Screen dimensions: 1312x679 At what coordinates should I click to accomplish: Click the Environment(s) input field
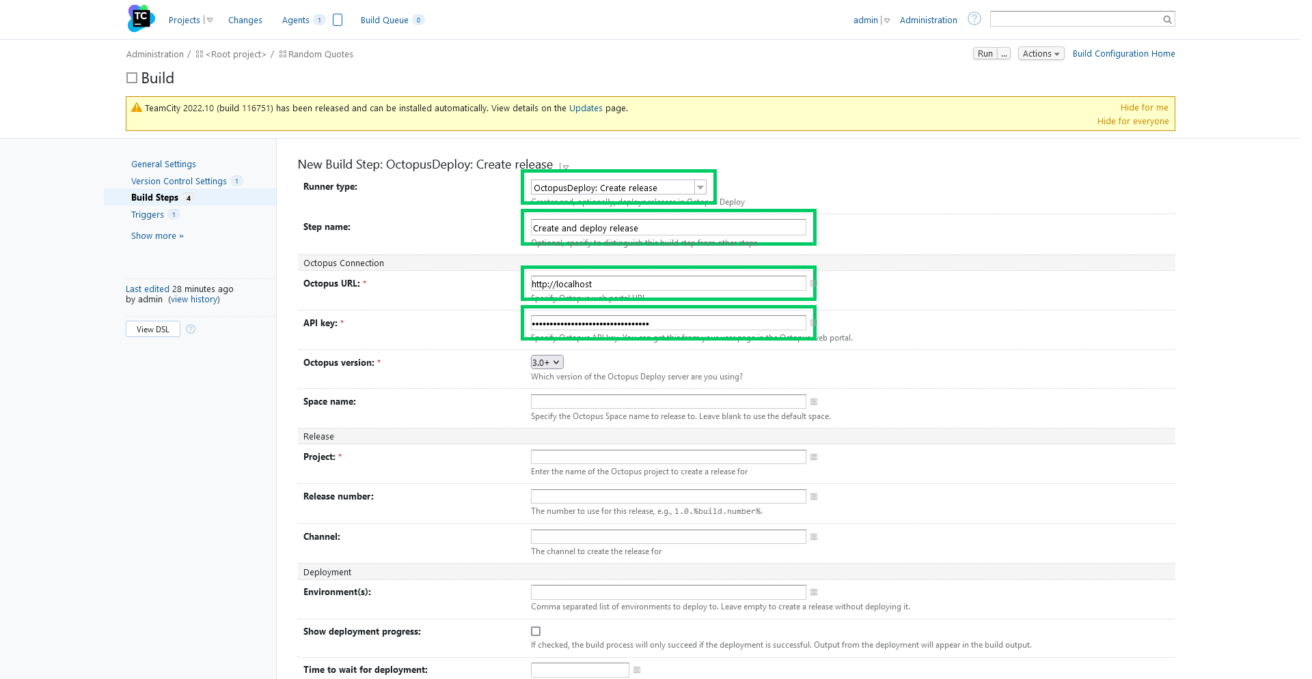click(668, 592)
